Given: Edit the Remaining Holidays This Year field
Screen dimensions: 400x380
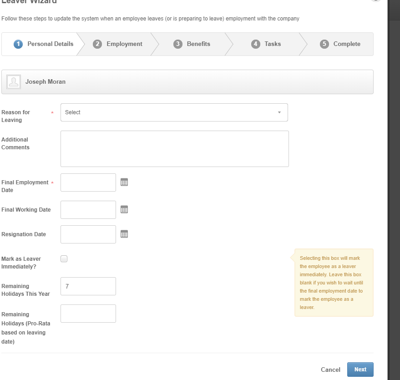Looking at the screenshot, I should [x=88, y=286].
